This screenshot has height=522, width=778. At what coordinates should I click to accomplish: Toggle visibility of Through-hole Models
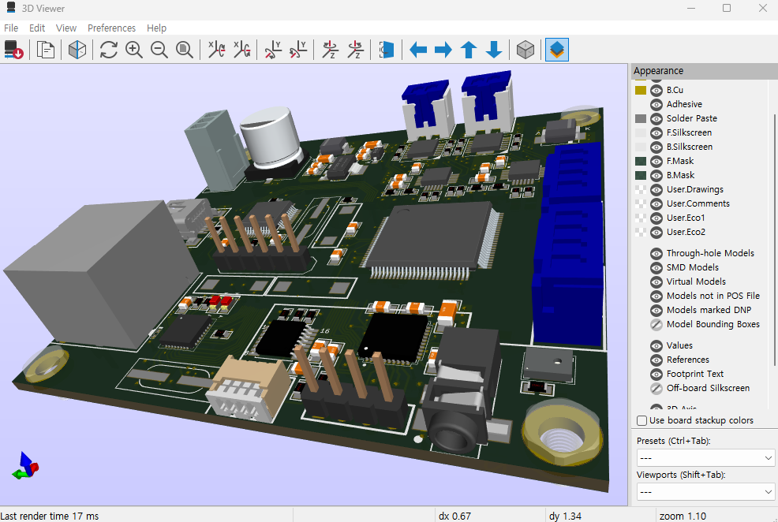pos(656,253)
